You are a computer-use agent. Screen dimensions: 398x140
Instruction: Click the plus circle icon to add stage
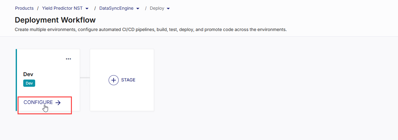click(x=113, y=80)
